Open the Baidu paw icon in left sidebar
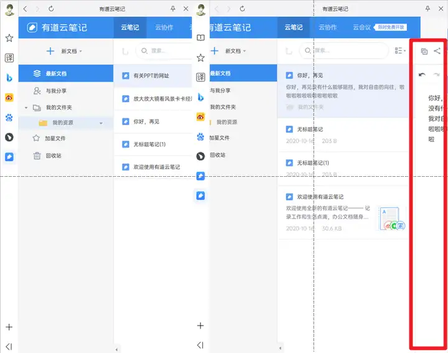The image size is (448, 353). point(9,118)
